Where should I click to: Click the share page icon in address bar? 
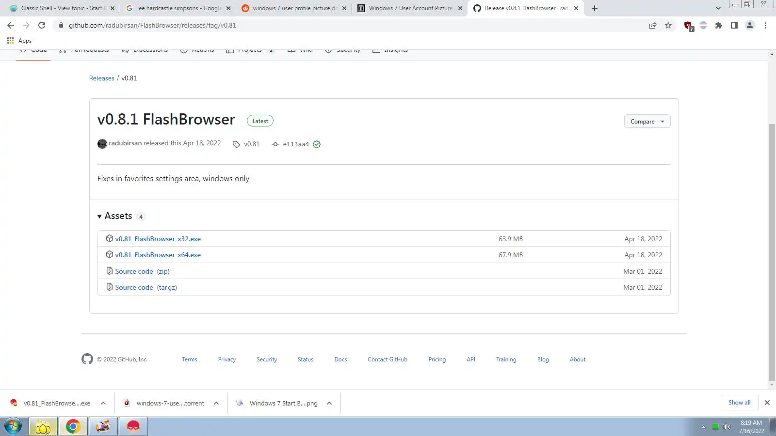click(x=653, y=25)
